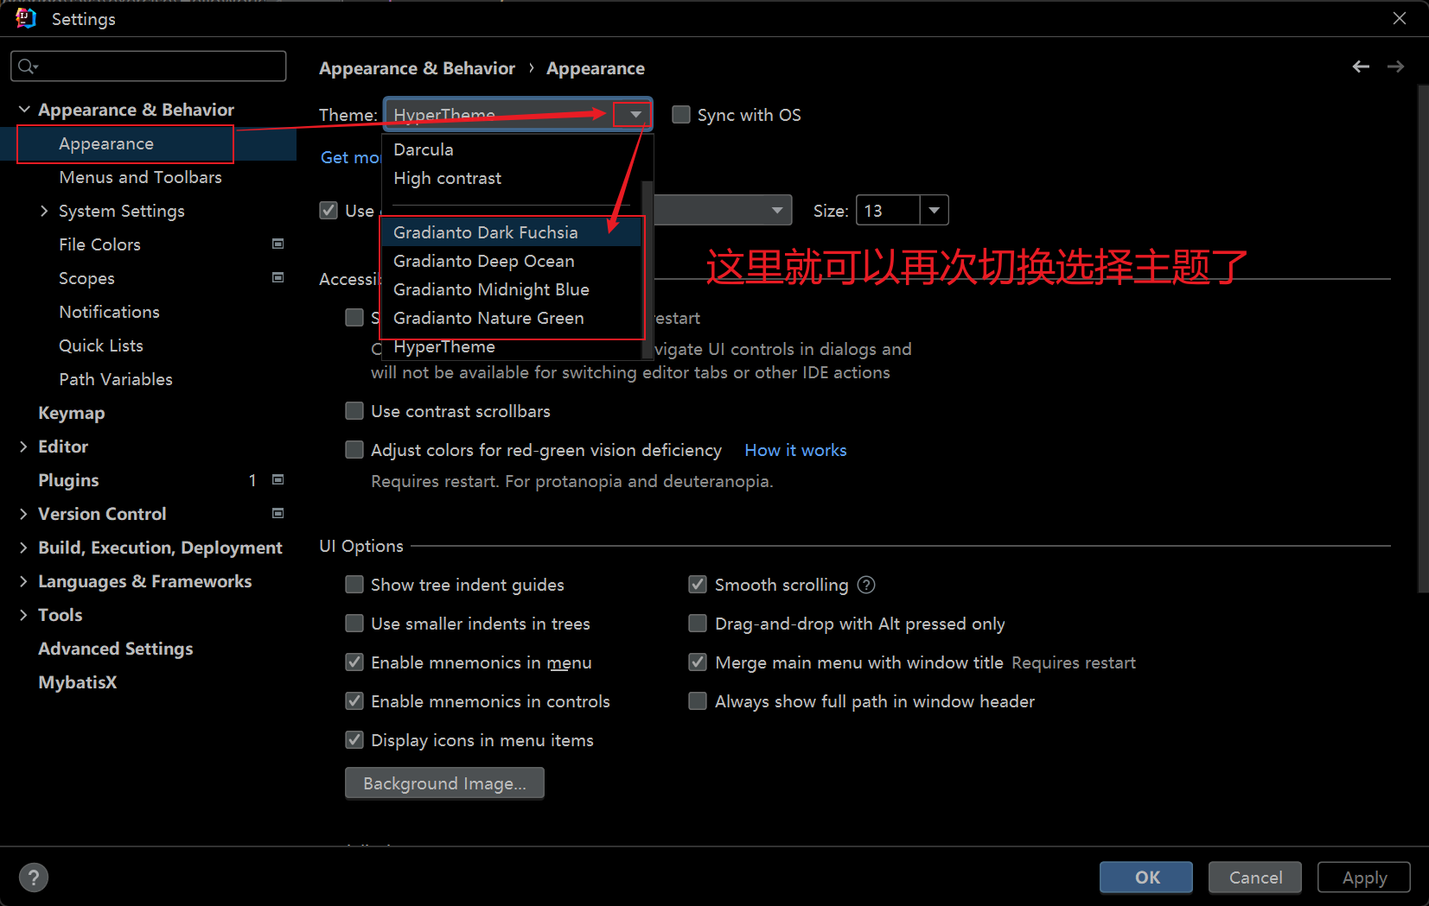Open Smooth scrolling help question mark
1429x906 pixels.
[866, 585]
